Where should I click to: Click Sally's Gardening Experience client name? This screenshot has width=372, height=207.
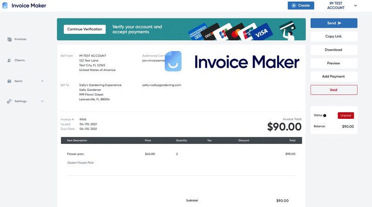(x=100, y=85)
